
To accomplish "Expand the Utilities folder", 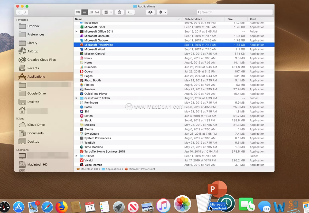I will [76, 156].
